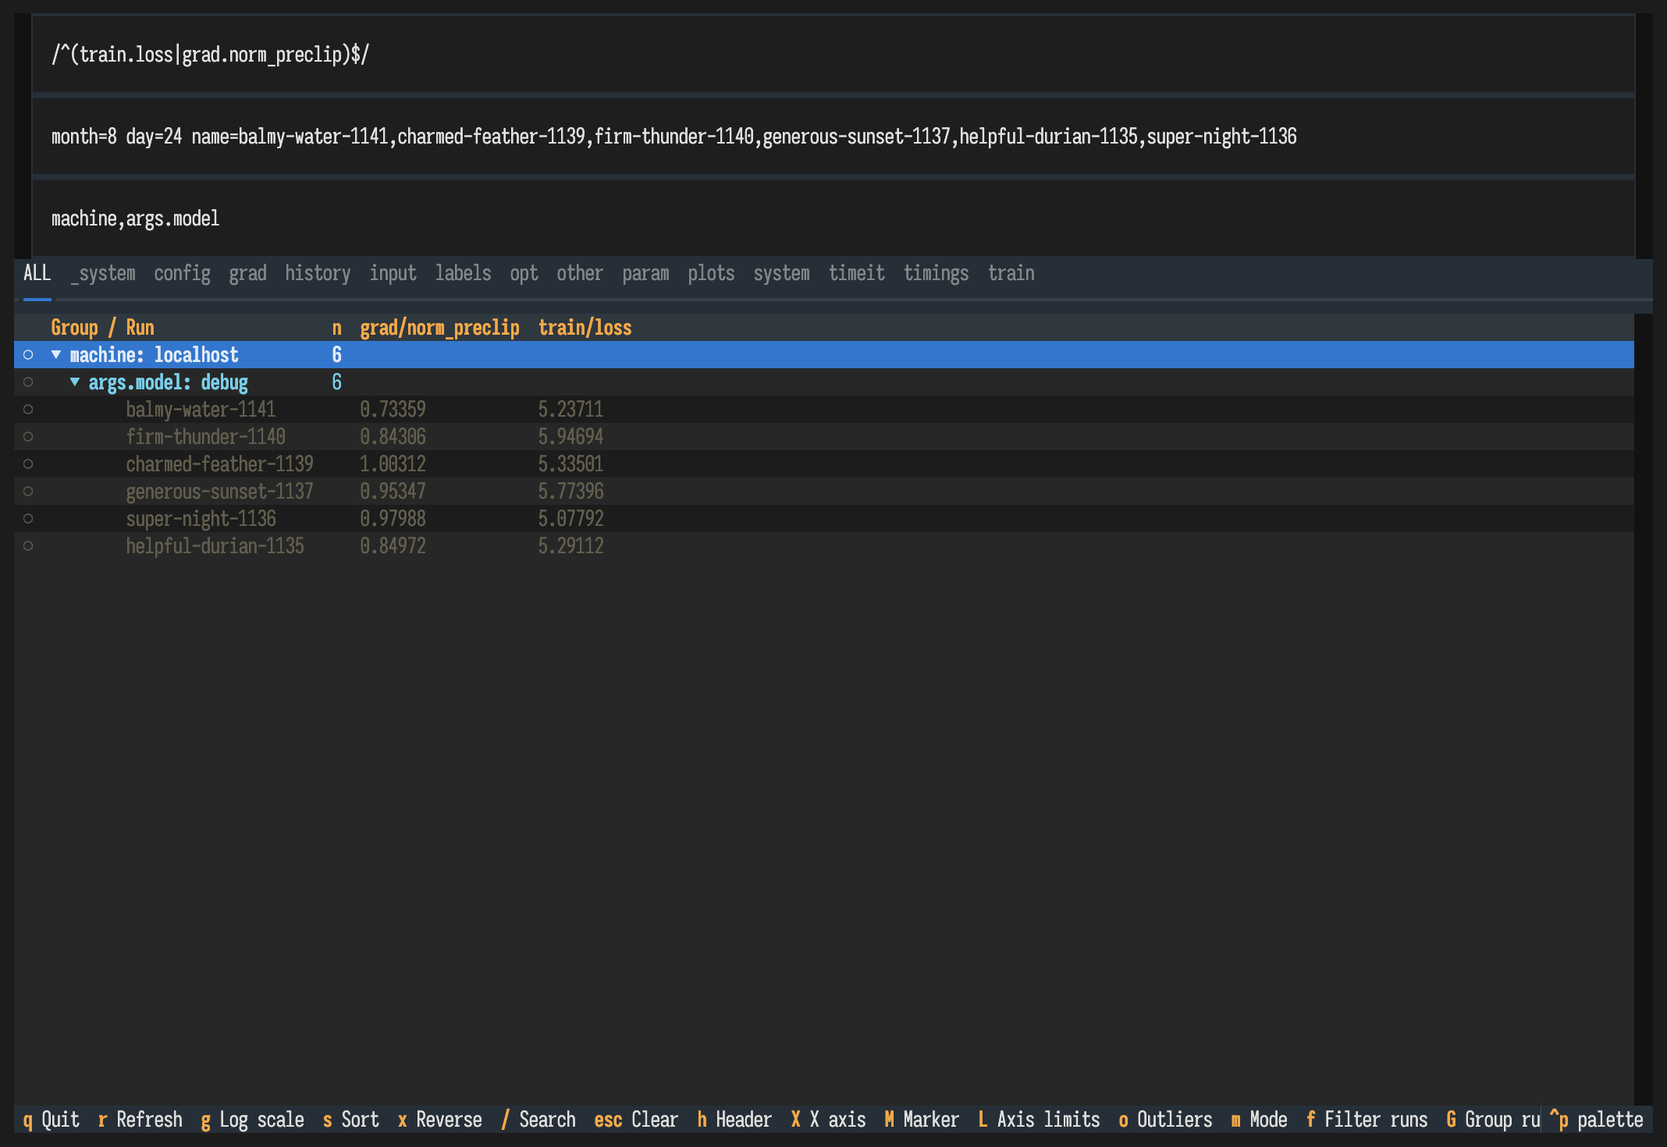Toggle the circle marker for helpful-durian-1135
The image size is (1667, 1147).
pyautogui.click(x=28, y=546)
